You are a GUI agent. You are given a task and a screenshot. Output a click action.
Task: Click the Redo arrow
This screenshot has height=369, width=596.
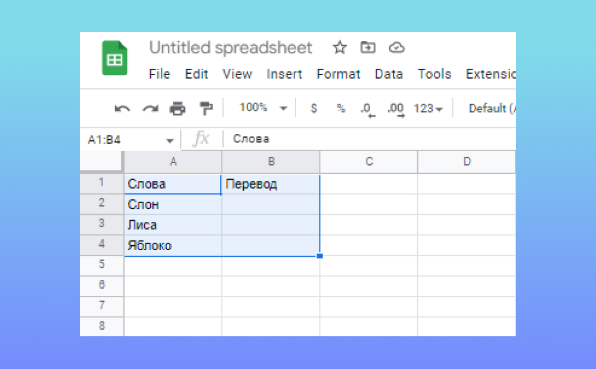[151, 109]
